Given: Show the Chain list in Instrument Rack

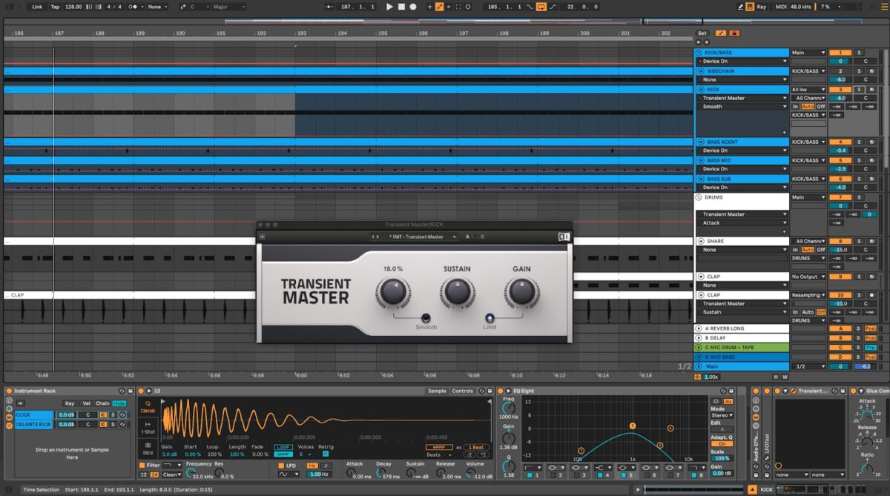Looking at the screenshot, I should pos(102,403).
